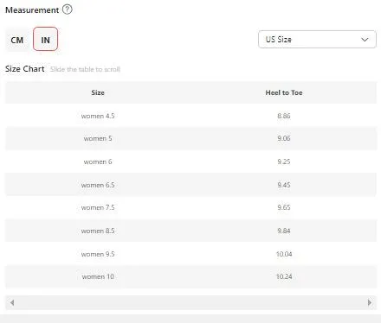Image resolution: width=381 pixels, height=323 pixels.
Task: Select the women 7.5 size row
Action: pos(190,207)
